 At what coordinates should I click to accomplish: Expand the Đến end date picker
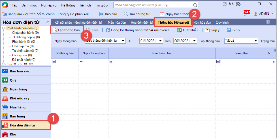(194, 41)
